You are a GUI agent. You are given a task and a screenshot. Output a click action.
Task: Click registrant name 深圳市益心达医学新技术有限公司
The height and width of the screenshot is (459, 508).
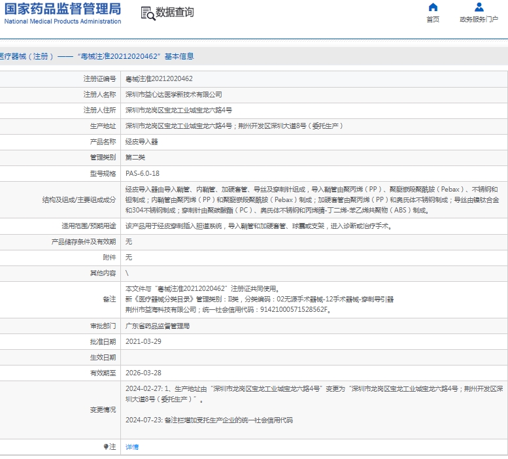(174, 95)
